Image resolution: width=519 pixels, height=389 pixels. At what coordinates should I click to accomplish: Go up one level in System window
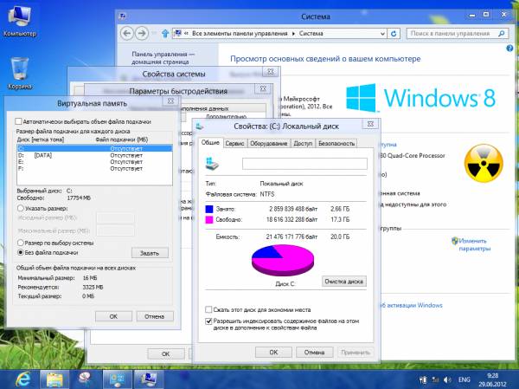[x=165, y=34]
